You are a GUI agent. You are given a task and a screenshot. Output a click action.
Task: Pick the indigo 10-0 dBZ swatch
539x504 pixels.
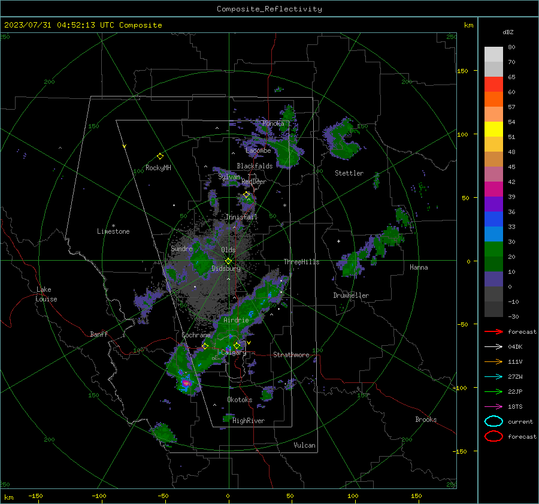point(493,279)
